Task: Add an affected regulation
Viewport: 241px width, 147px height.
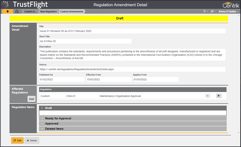Action: tap(31, 99)
